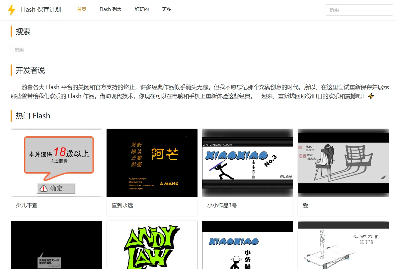The height and width of the screenshot is (269, 395).
Task: Open the 首页 navigation item
Action: coord(81,10)
